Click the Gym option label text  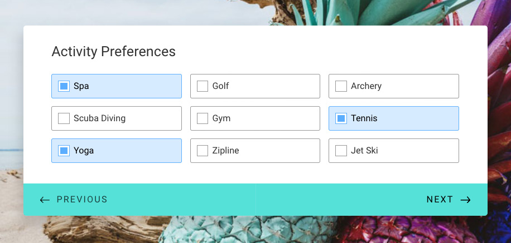point(221,118)
